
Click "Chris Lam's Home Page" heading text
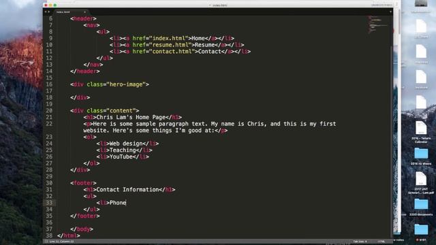[131, 117]
